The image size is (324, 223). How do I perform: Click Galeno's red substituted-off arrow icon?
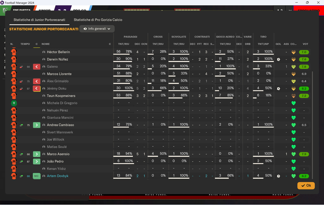tap(37, 67)
